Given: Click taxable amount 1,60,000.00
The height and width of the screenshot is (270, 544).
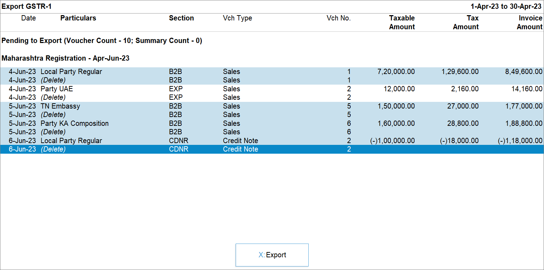Looking at the screenshot, I should click(x=396, y=123).
